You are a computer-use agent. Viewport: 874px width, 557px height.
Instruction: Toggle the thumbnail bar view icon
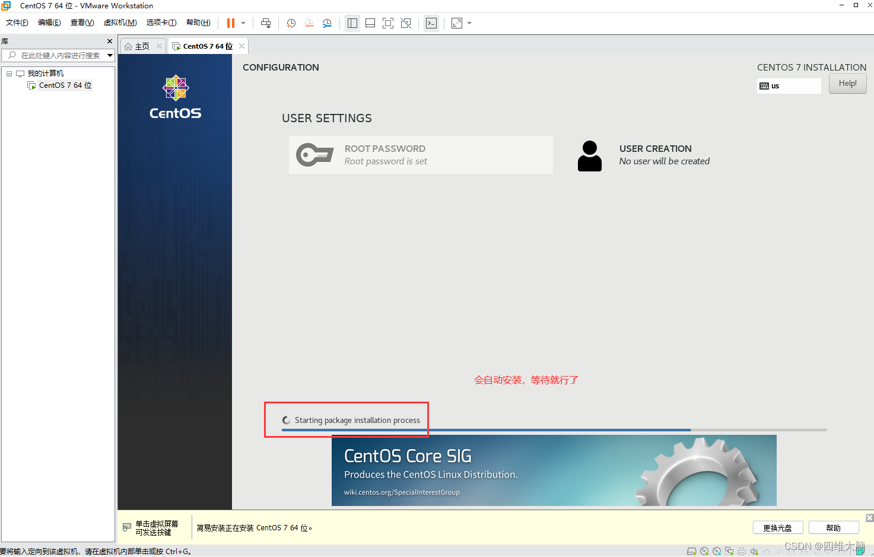coord(370,23)
